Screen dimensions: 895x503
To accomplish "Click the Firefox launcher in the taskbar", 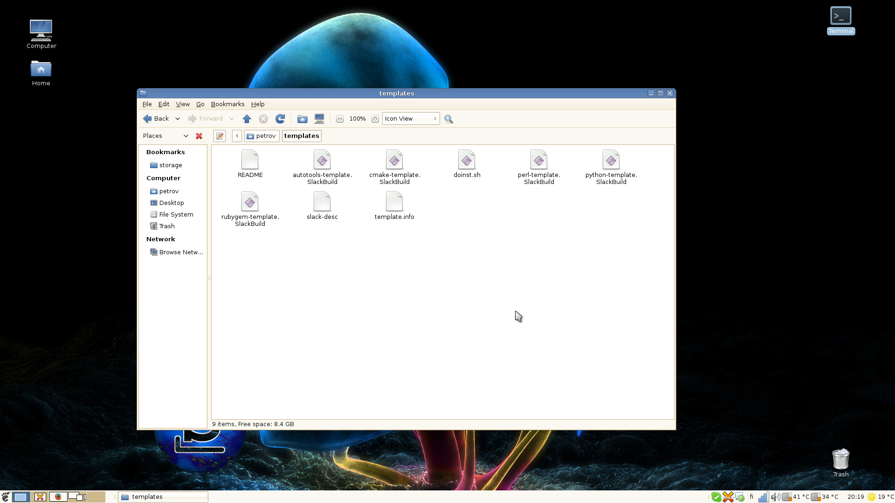I will [58, 497].
